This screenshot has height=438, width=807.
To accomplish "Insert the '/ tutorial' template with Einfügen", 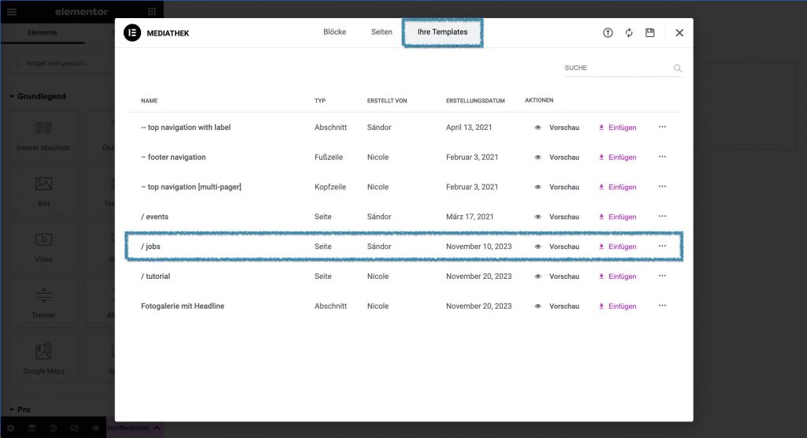I will tap(617, 277).
